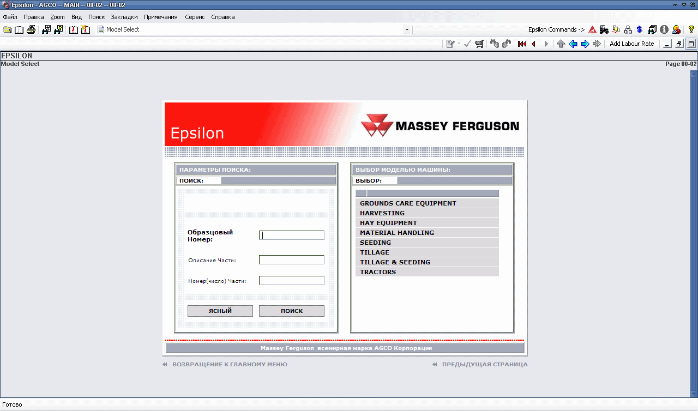698x411 pixels.
Task: Click the gray next page triangle
Action: (546, 44)
